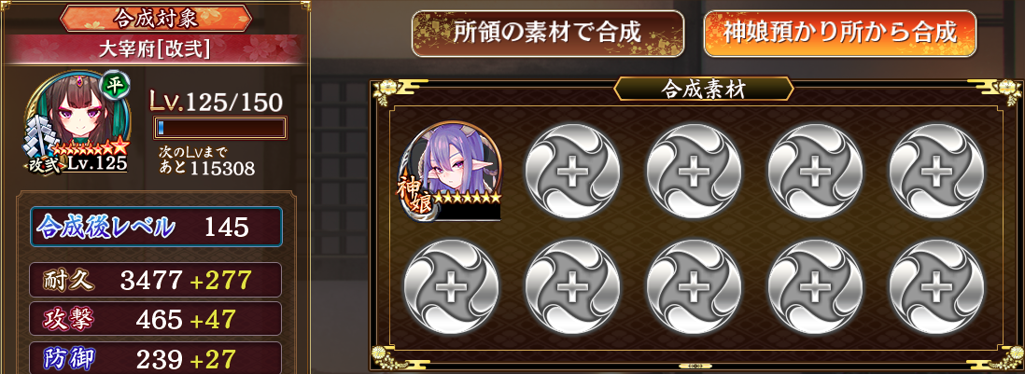Image resolution: width=1025 pixels, height=374 pixels.
Task: Click the 大宰府[改弐] character portrait
Action: point(77,124)
